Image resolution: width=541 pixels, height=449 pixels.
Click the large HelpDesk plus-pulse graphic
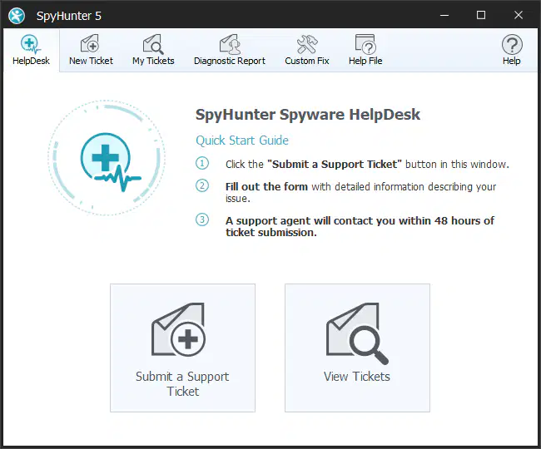pos(107,158)
